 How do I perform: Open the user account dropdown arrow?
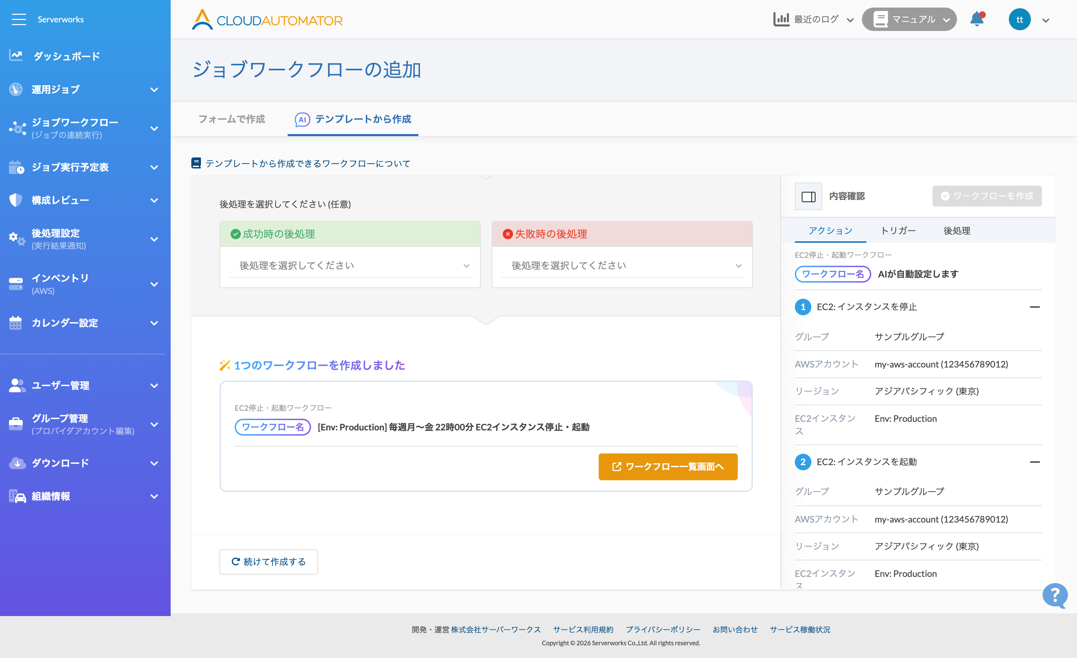[x=1046, y=21]
